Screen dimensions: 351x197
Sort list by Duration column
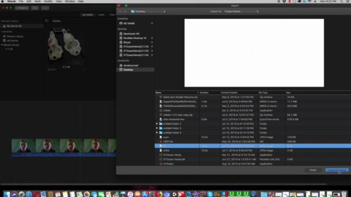click(x=210, y=92)
